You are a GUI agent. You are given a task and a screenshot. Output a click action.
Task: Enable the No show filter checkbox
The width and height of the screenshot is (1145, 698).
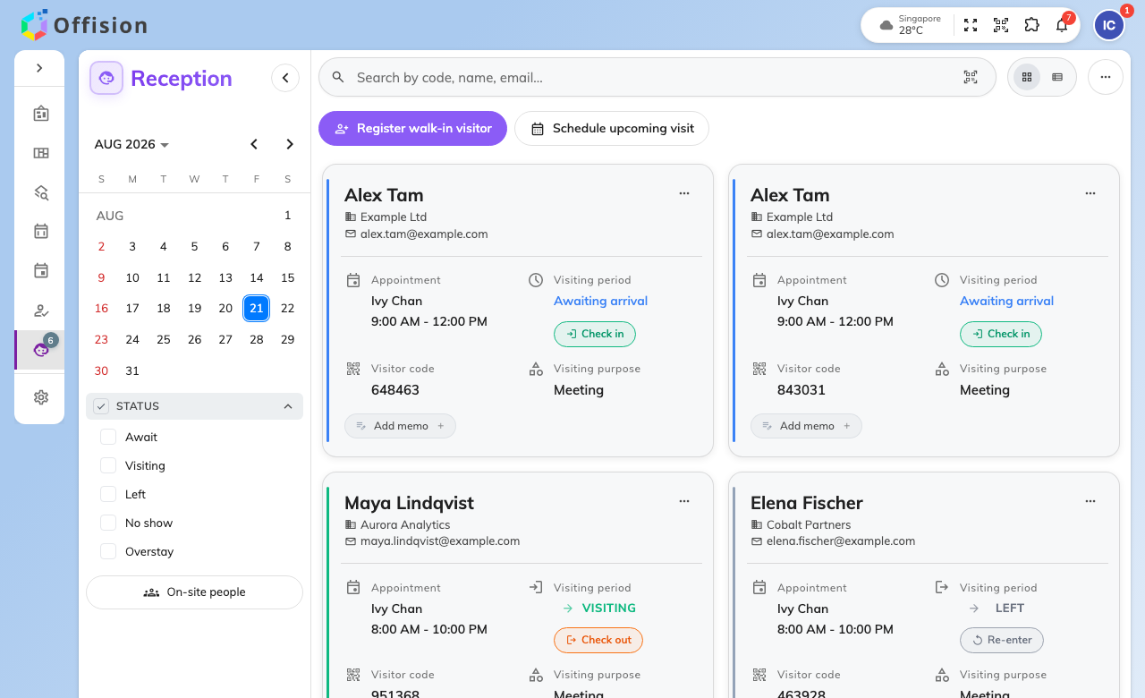point(108,523)
